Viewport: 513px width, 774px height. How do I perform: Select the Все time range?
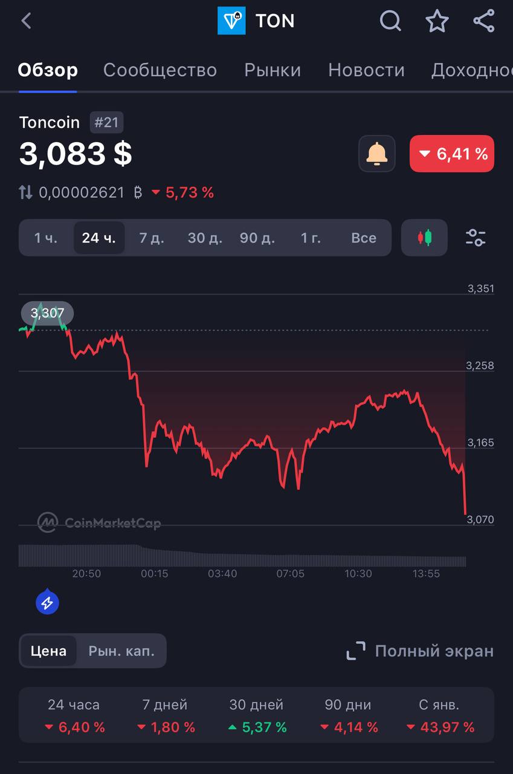click(364, 238)
